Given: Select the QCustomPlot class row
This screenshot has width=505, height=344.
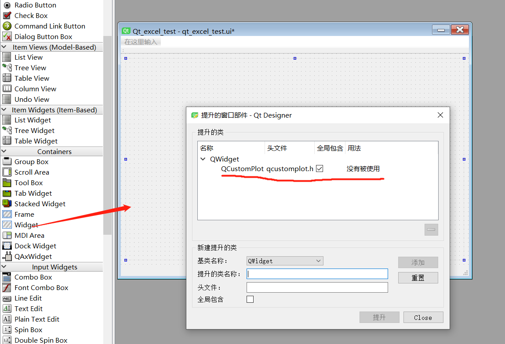Looking at the screenshot, I should (x=318, y=169).
